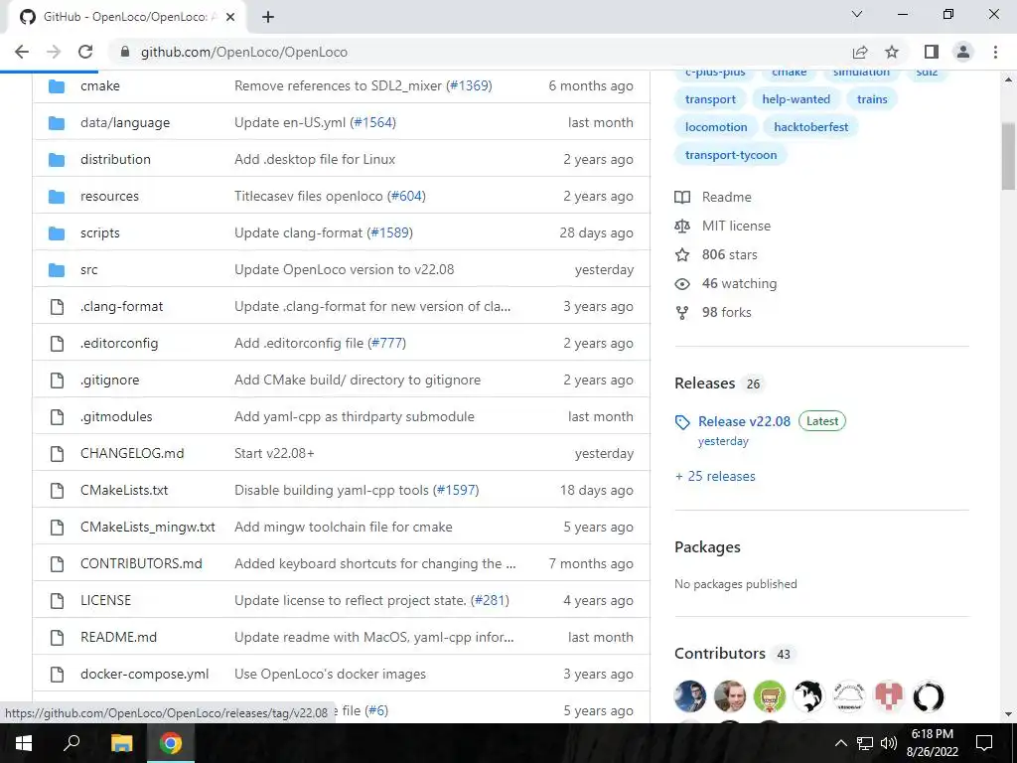Click the page vertical scrollbar thumb
This screenshot has width=1017, height=763.
(x=1009, y=156)
